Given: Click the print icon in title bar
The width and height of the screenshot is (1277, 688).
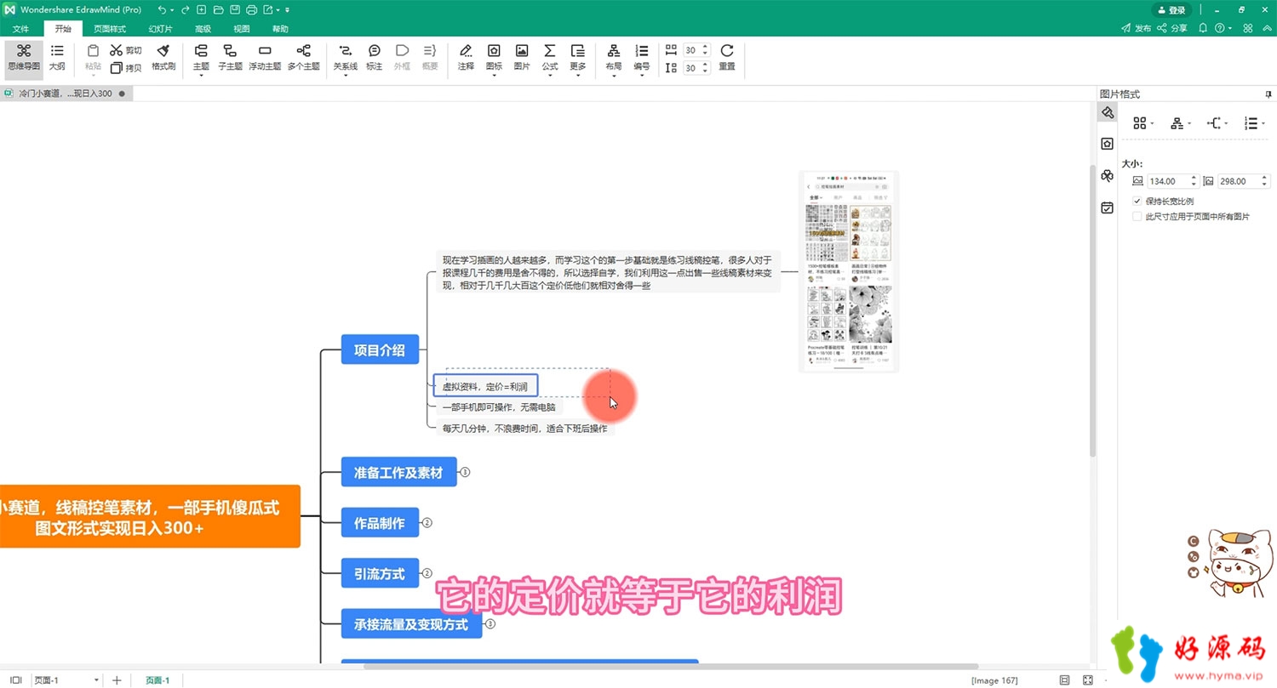Looking at the screenshot, I should click(252, 10).
